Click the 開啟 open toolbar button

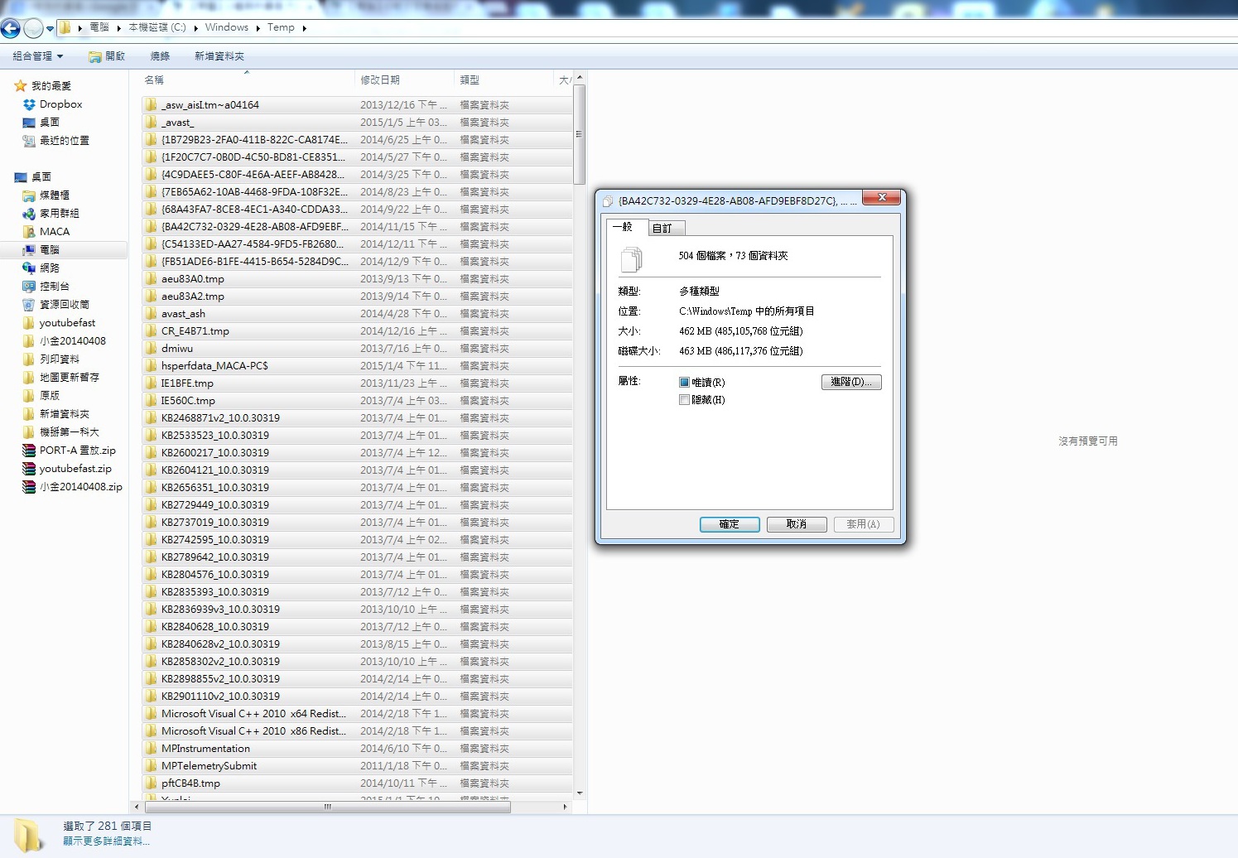click(107, 56)
